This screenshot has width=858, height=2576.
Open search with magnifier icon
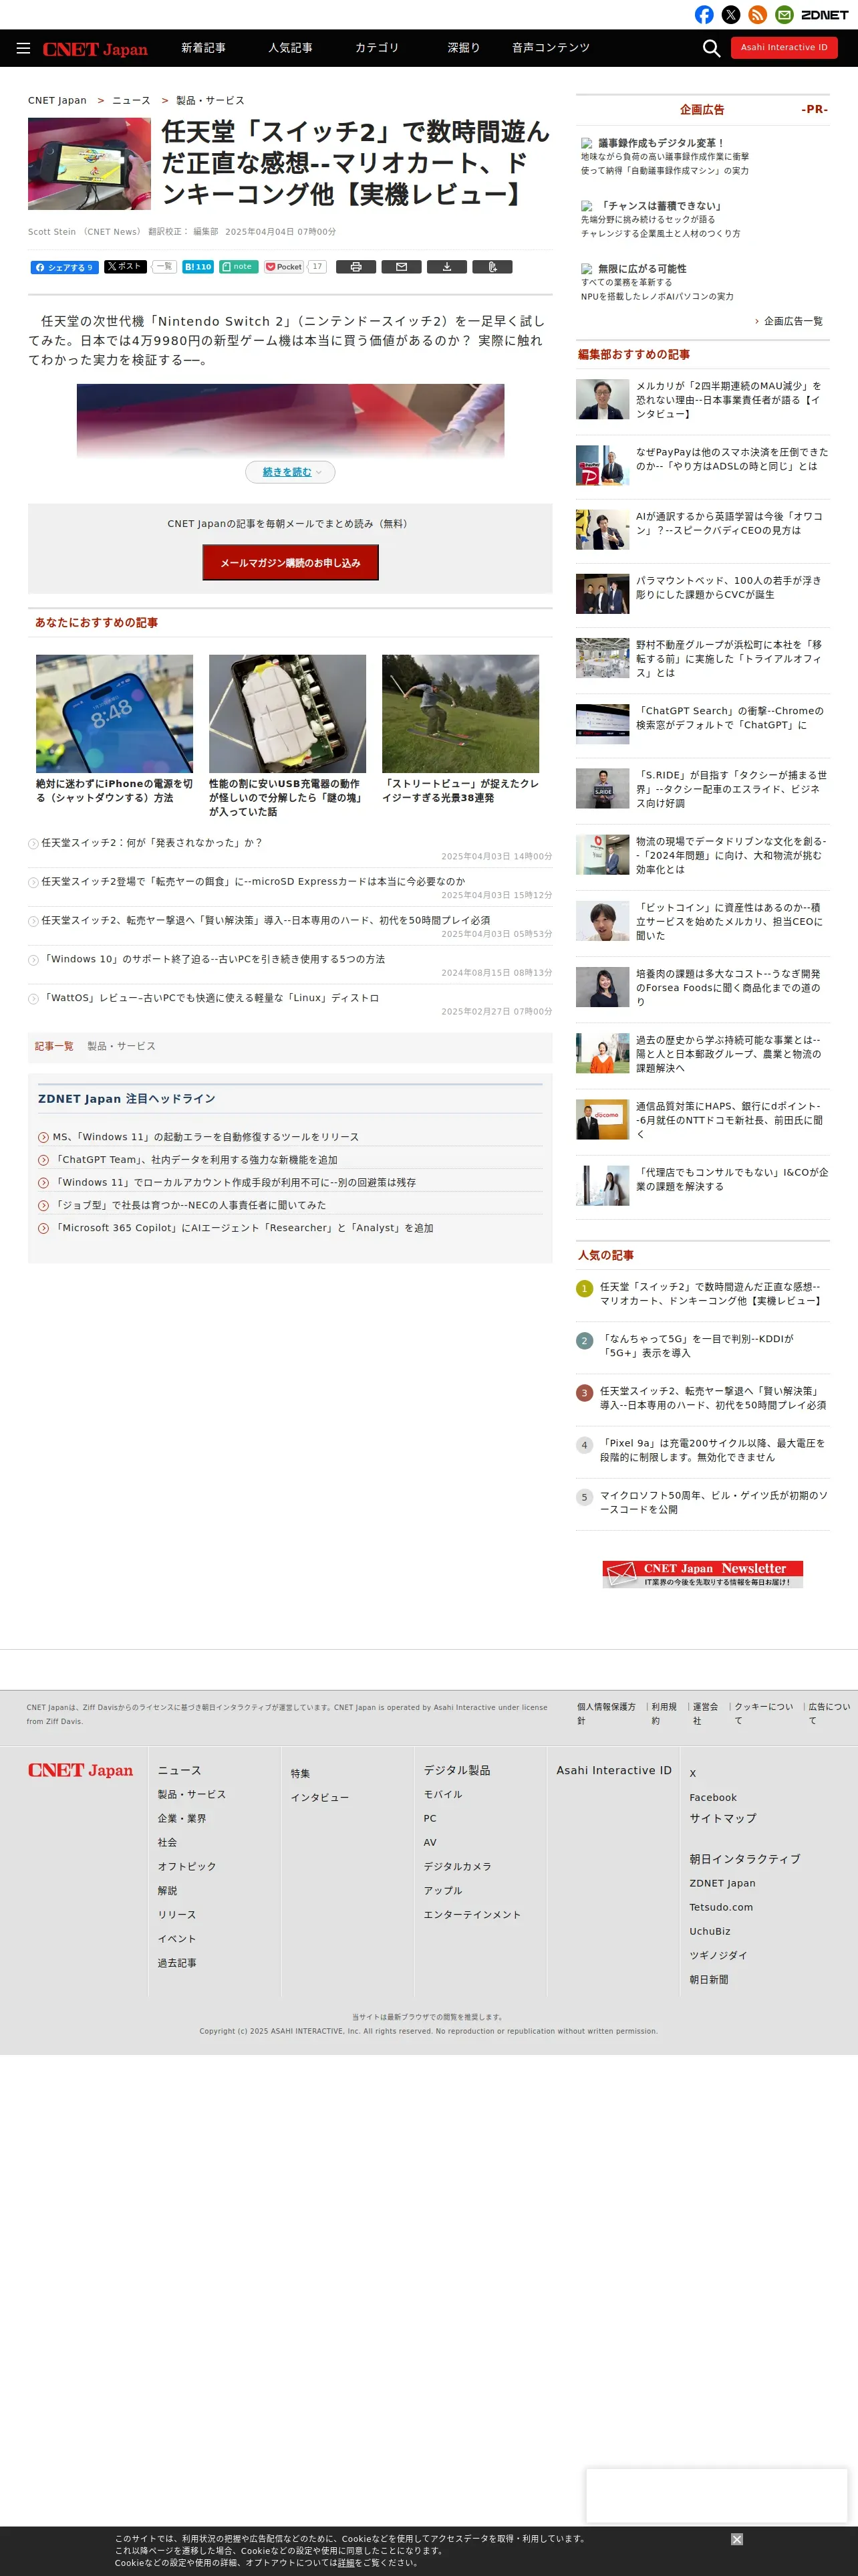pos(711,48)
